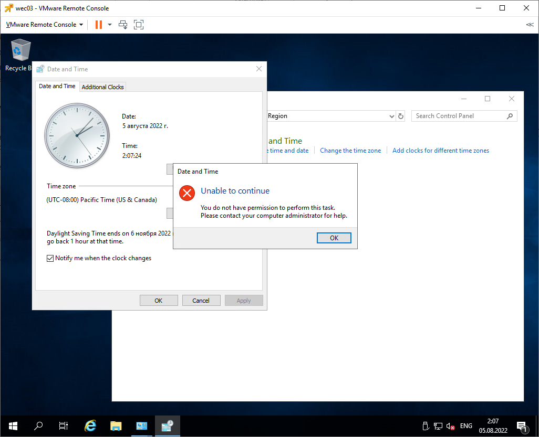Open the Internet Explorer taskbar icon
The image size is (539, 437).
(89, 425)
